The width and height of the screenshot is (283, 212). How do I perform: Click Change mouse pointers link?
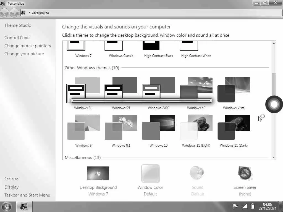pyautogui.click(x=28, y=46)
